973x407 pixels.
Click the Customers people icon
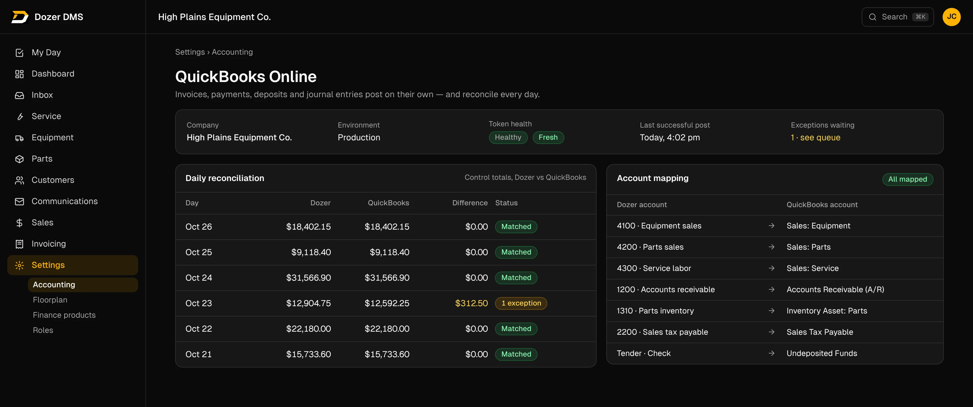tap(19, 180)
